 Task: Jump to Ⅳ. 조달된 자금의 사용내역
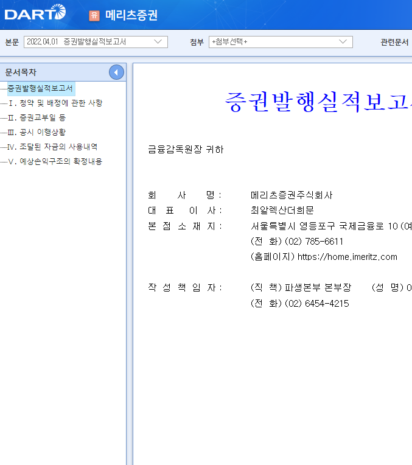point(52,147)
